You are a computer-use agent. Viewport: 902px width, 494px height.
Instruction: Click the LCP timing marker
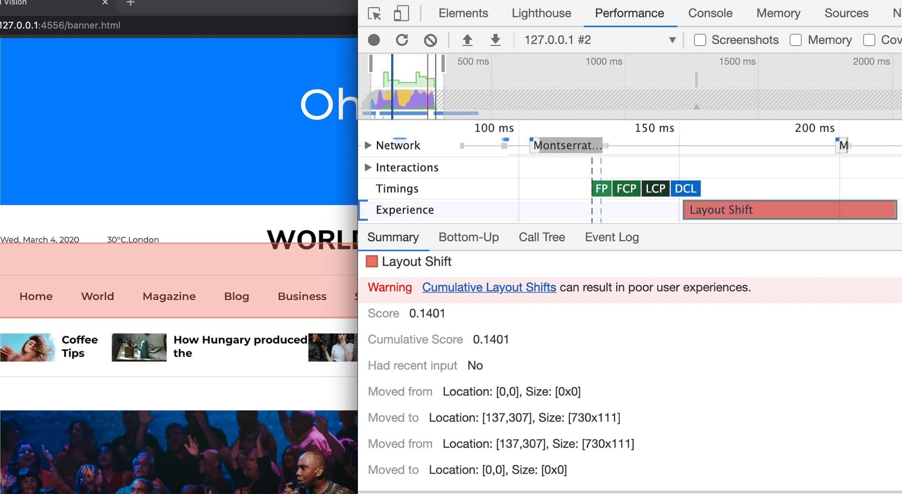point(656,189)
